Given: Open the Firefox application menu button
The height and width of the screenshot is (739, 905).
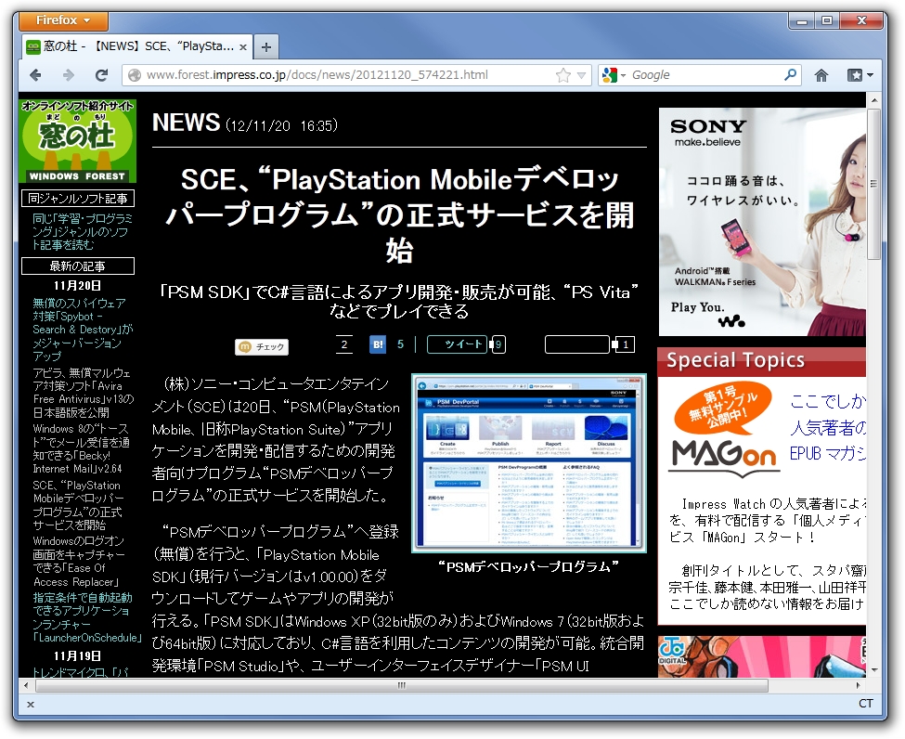Looking at the screenshot, I should [63, 20].
